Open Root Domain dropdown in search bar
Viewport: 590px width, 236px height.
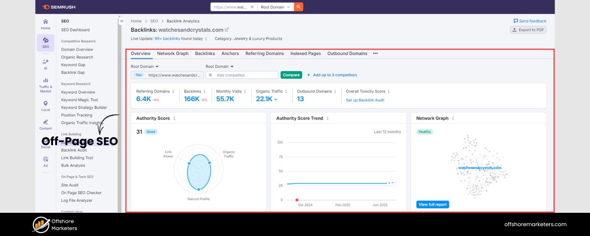(x=276, y=7)
